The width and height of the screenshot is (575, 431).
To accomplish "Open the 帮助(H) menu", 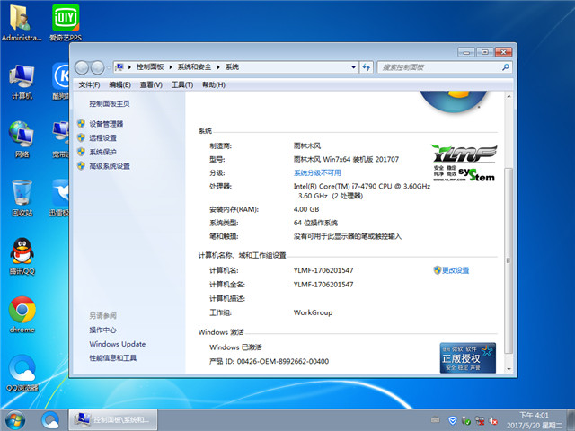I will click(x=214, y=85).
